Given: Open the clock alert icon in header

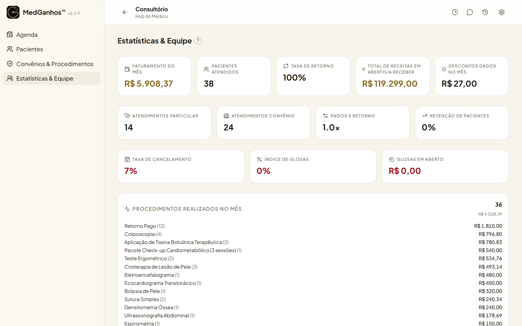Looking at the screenshot, I should pyautogui.click(x=455, y=12).
